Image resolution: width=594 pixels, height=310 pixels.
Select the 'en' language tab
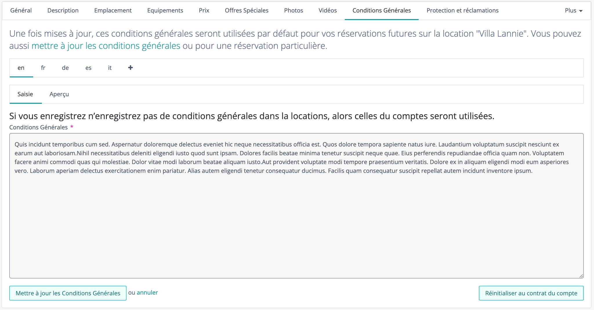21,68
